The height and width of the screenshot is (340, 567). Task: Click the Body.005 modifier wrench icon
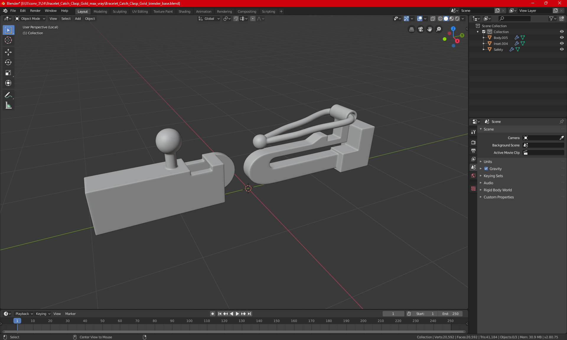pyautogui.click(x=517, y=38)
